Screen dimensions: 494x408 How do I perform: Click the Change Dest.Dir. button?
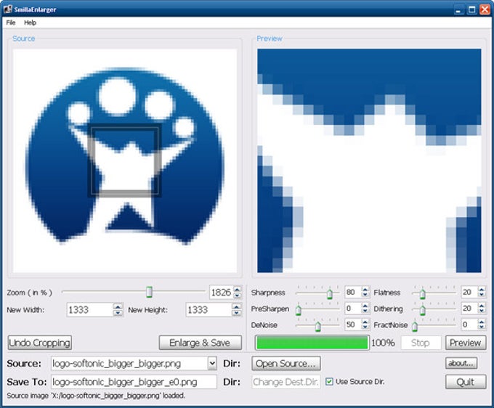pos(286,382)
